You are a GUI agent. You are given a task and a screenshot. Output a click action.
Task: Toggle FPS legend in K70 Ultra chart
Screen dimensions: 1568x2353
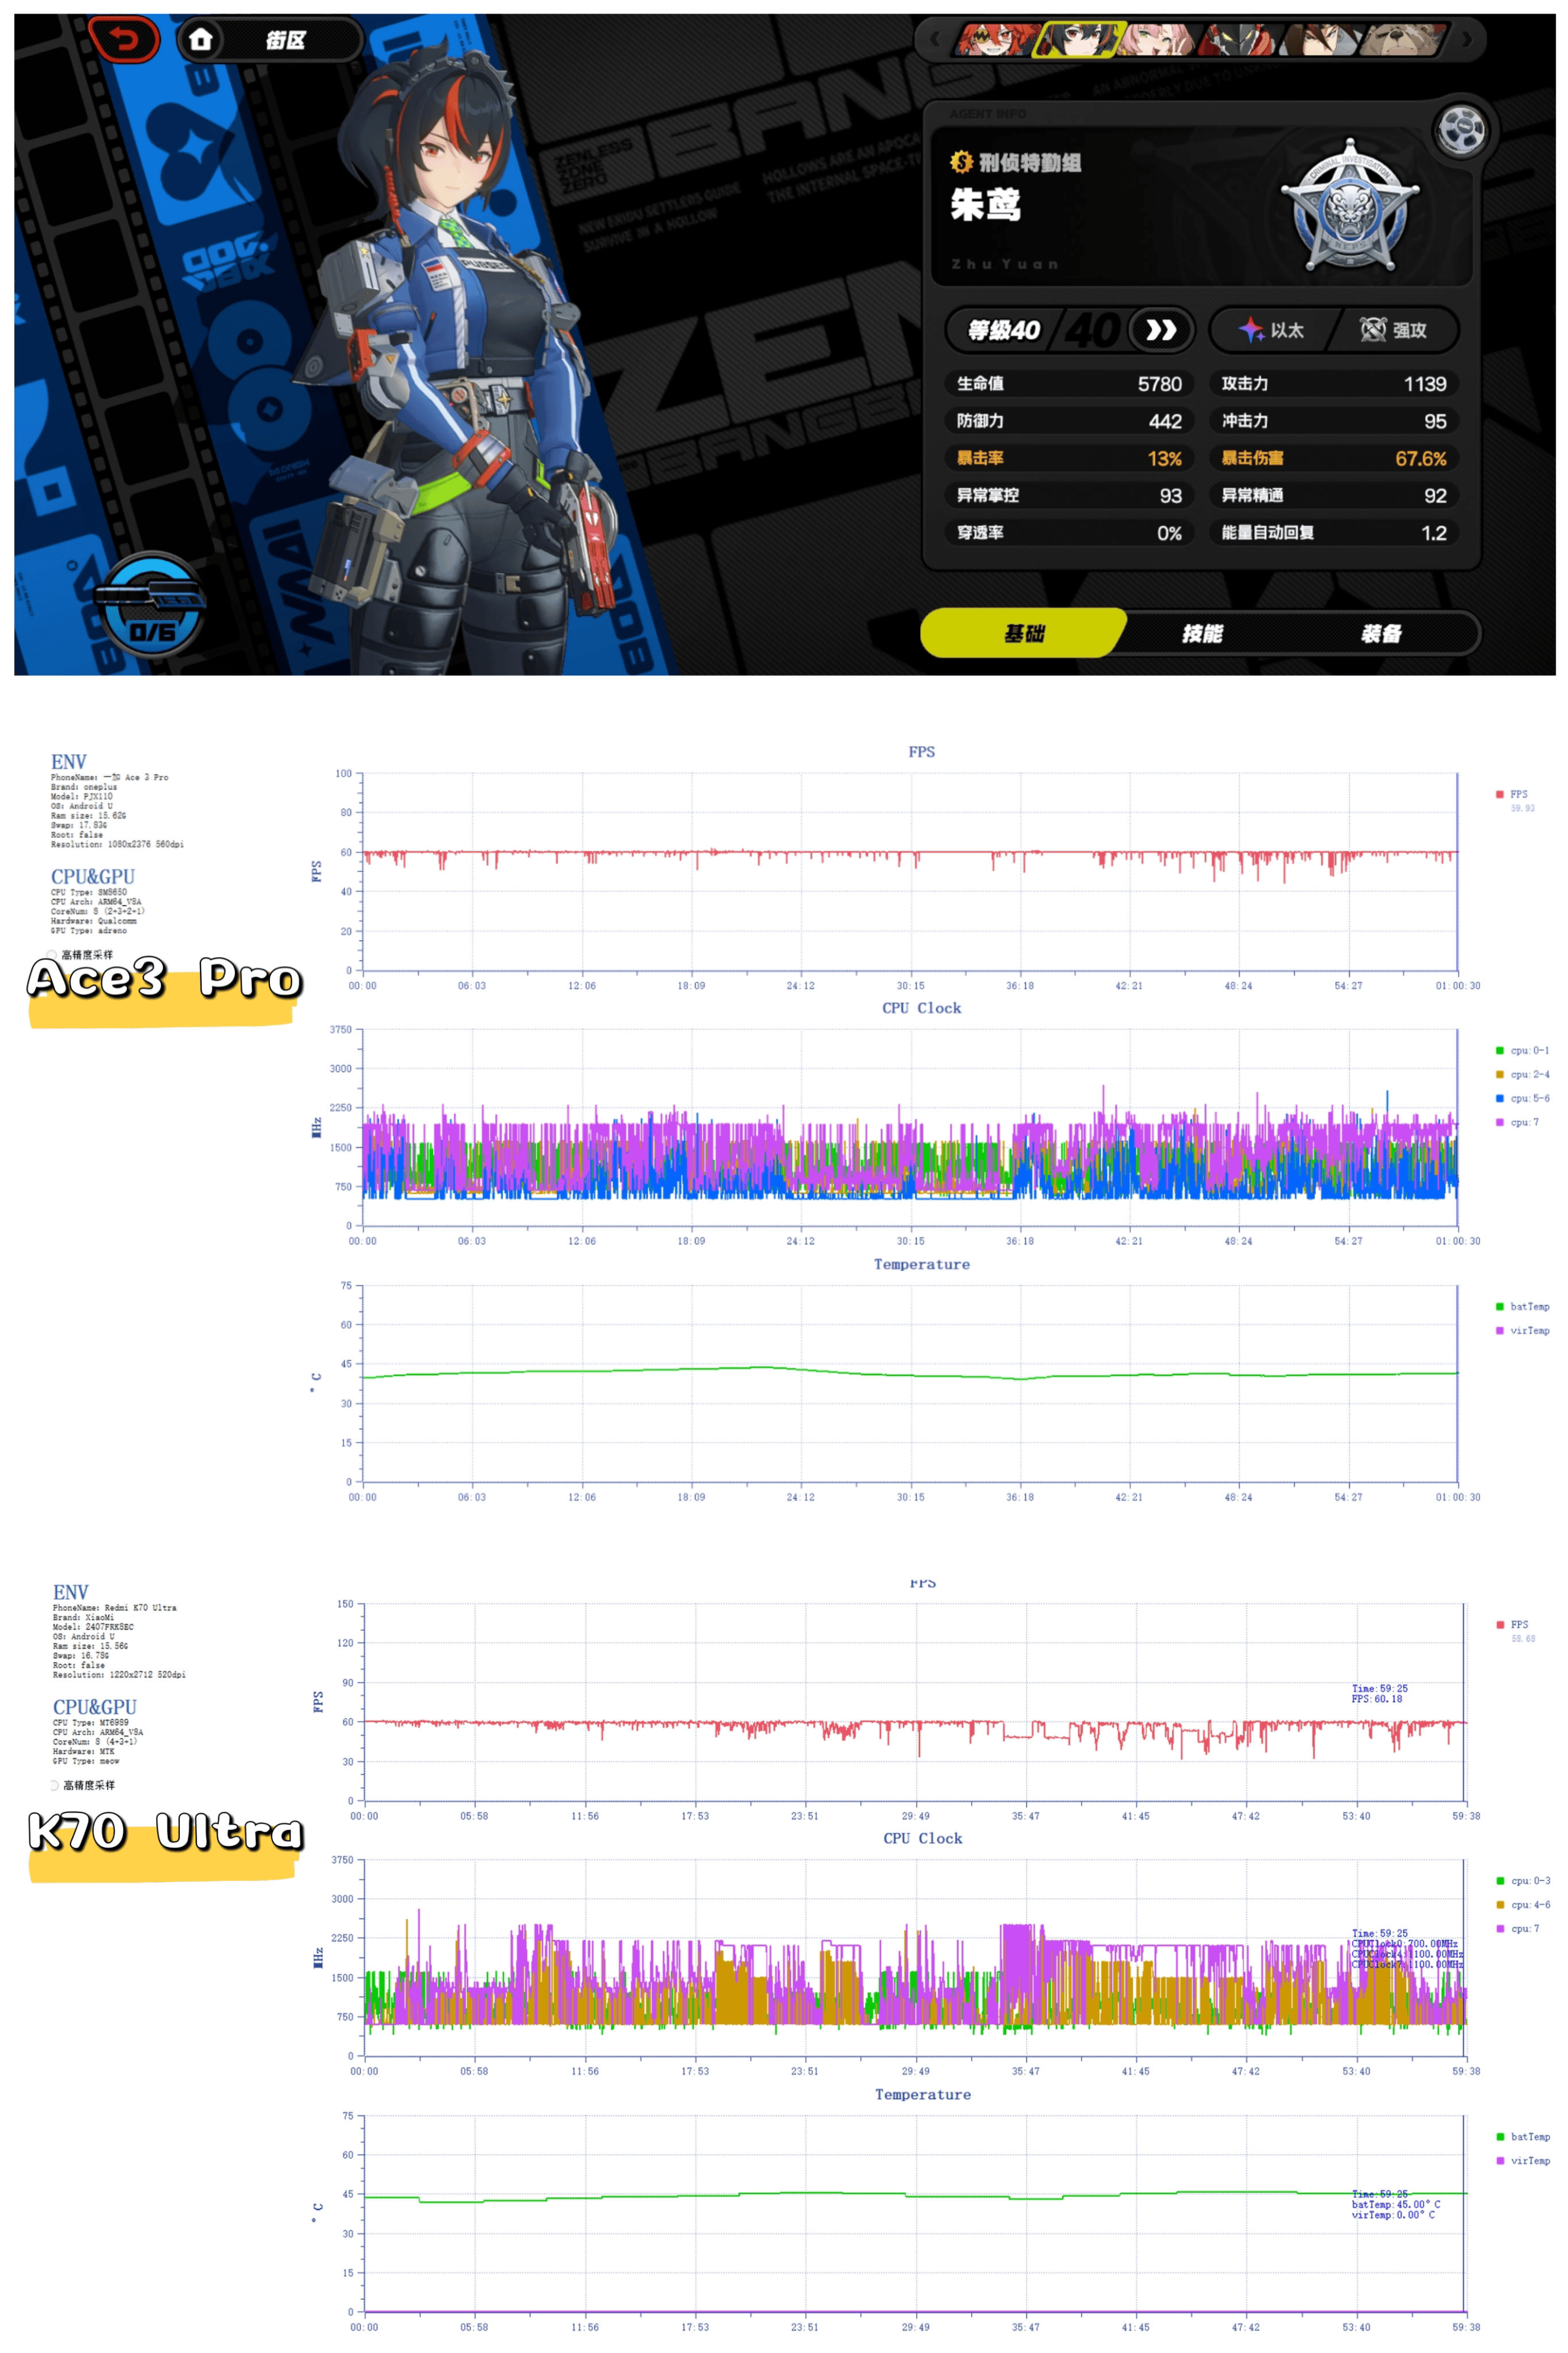[x=1512, y=1624]
